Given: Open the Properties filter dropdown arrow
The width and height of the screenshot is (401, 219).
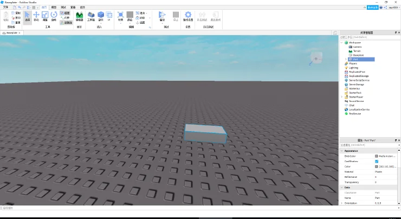Looking at the screenshot, I should tap(399, 145).
